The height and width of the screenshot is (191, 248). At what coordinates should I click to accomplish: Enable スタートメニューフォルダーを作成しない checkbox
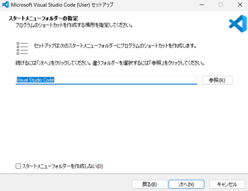click(x=18, y=166)
